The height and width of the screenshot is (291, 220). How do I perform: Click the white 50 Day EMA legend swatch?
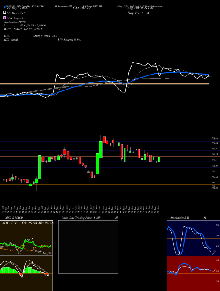tap(5, 13)
